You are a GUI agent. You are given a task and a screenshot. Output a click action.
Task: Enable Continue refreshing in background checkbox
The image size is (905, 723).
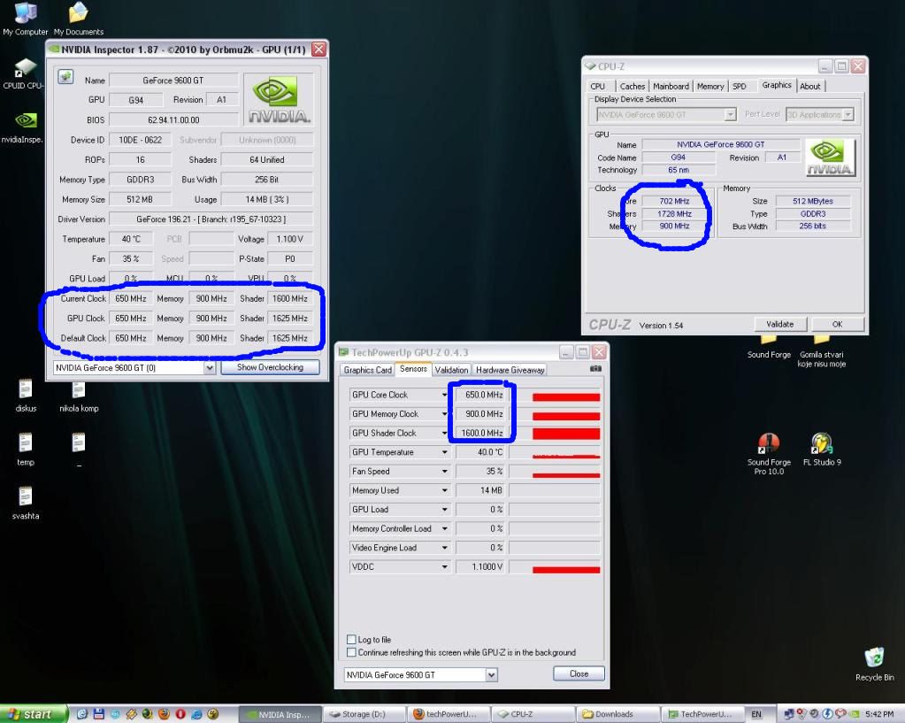pyautogui.click(x=351, y=652)
